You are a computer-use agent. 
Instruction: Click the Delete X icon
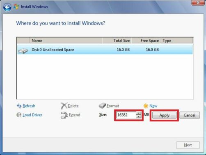coord(64,106)
